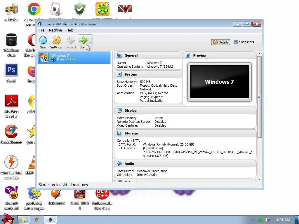Viewport: 299px width, 224px height.
Task: Click the '16 MB' video memory value
Action: (159, 118)
